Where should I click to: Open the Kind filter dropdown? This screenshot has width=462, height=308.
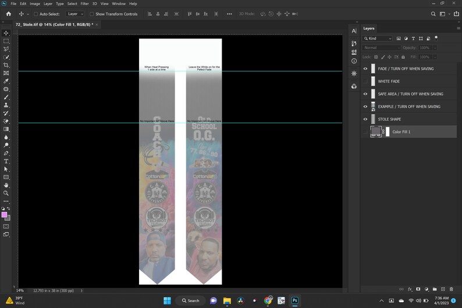378,38
